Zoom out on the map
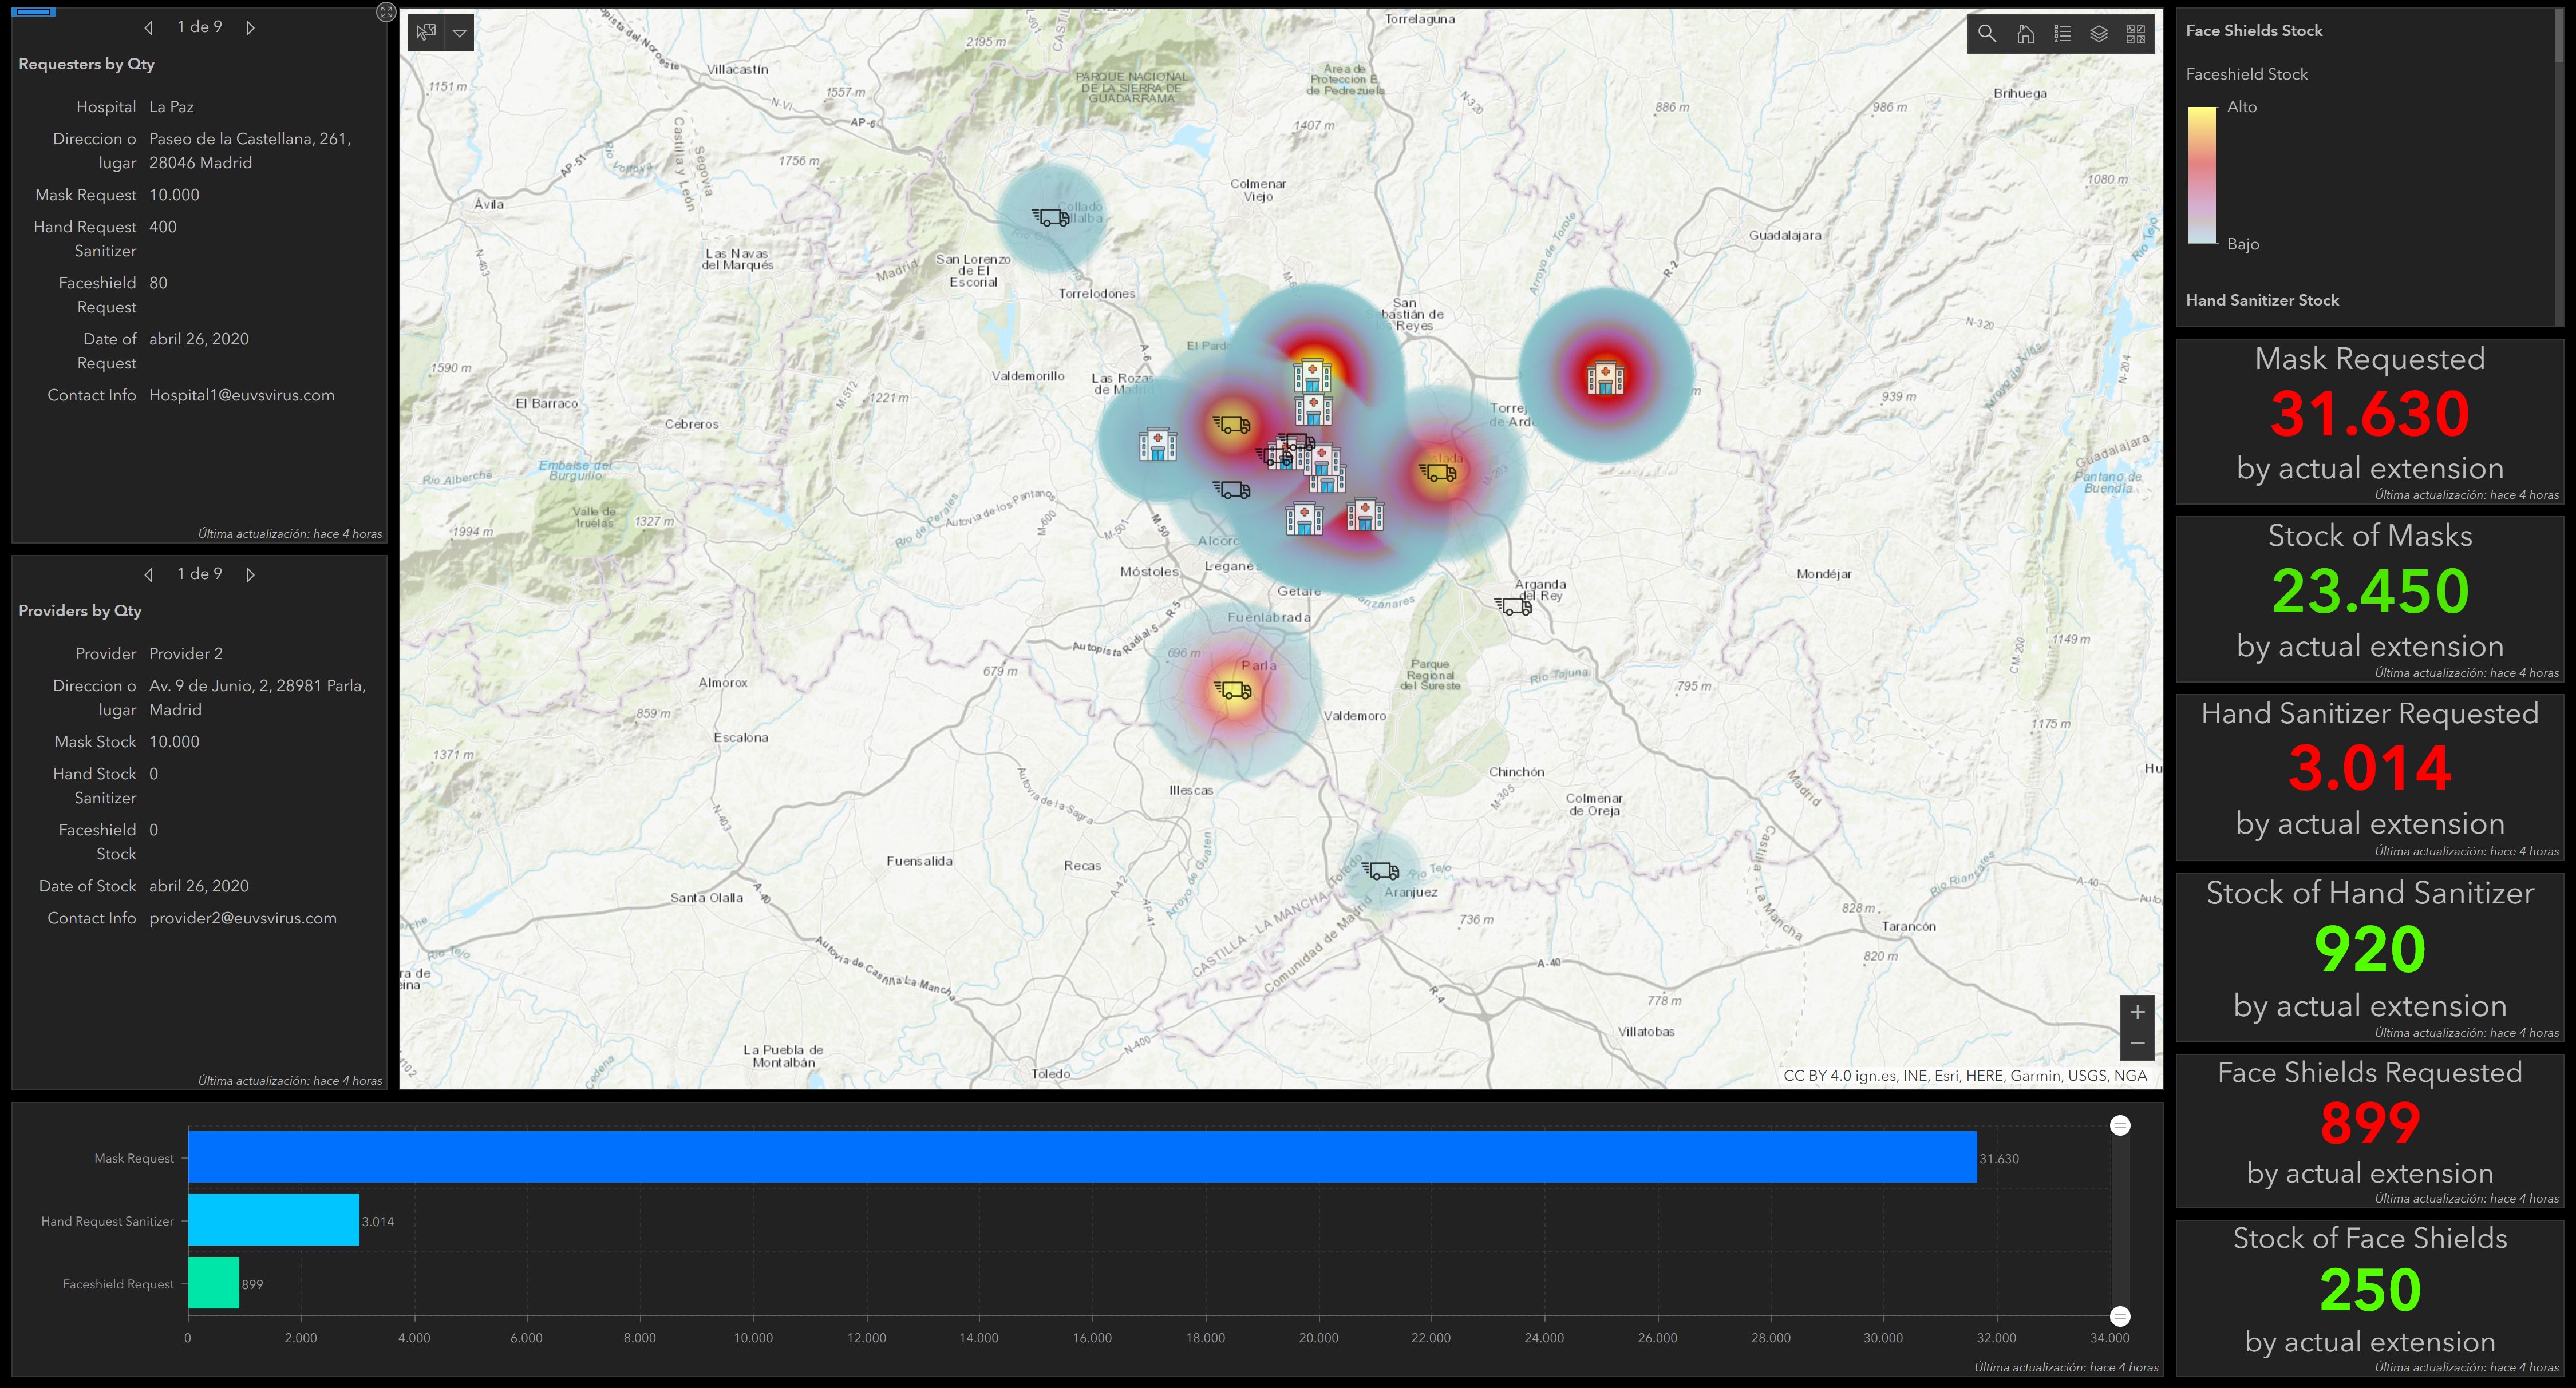This screenshot has height=1388, width=2576. pos(2137,1043)
